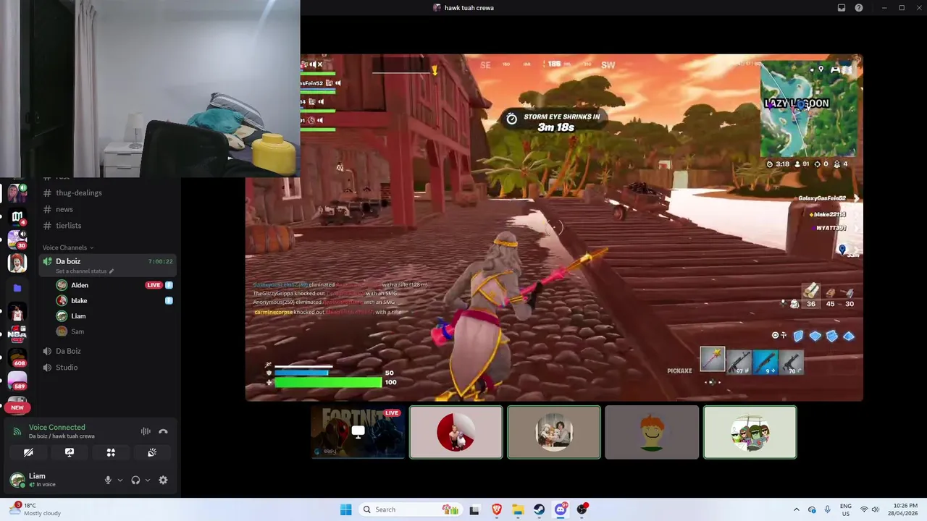Open the NBA server icon
This screenshot has width=927, height=521.
[17, 335]
